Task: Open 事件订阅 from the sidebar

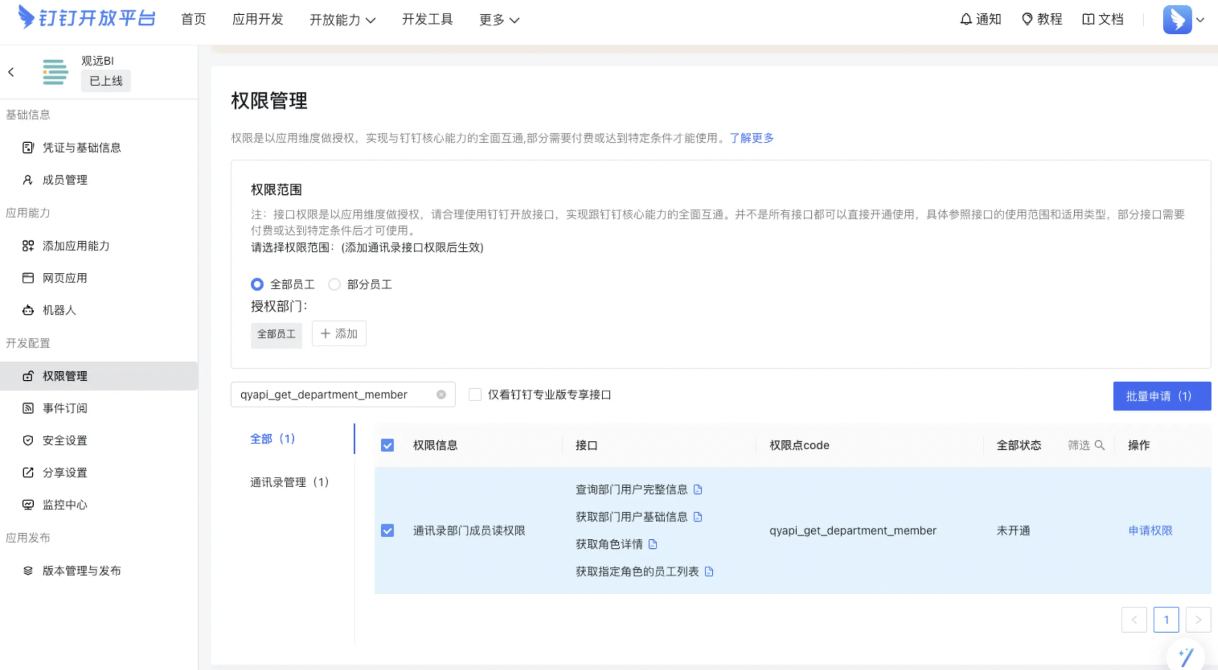Action: coord(99,408)
